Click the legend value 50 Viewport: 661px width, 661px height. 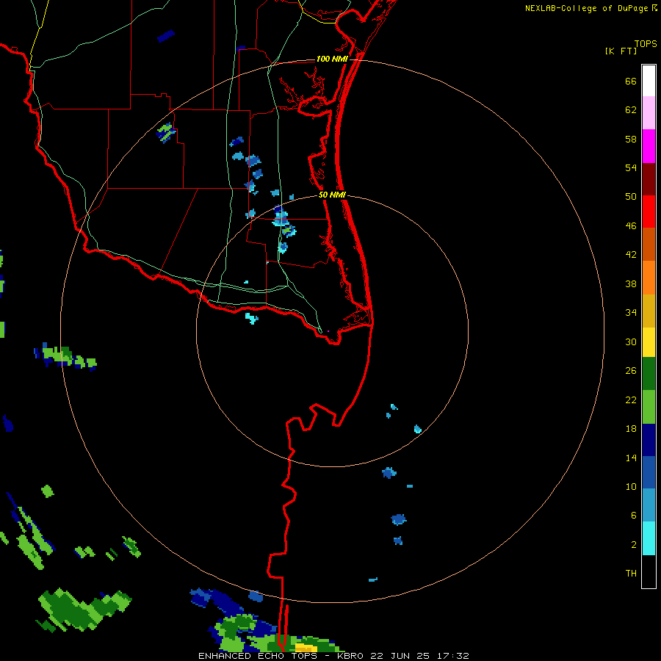[x=631, y=196]
